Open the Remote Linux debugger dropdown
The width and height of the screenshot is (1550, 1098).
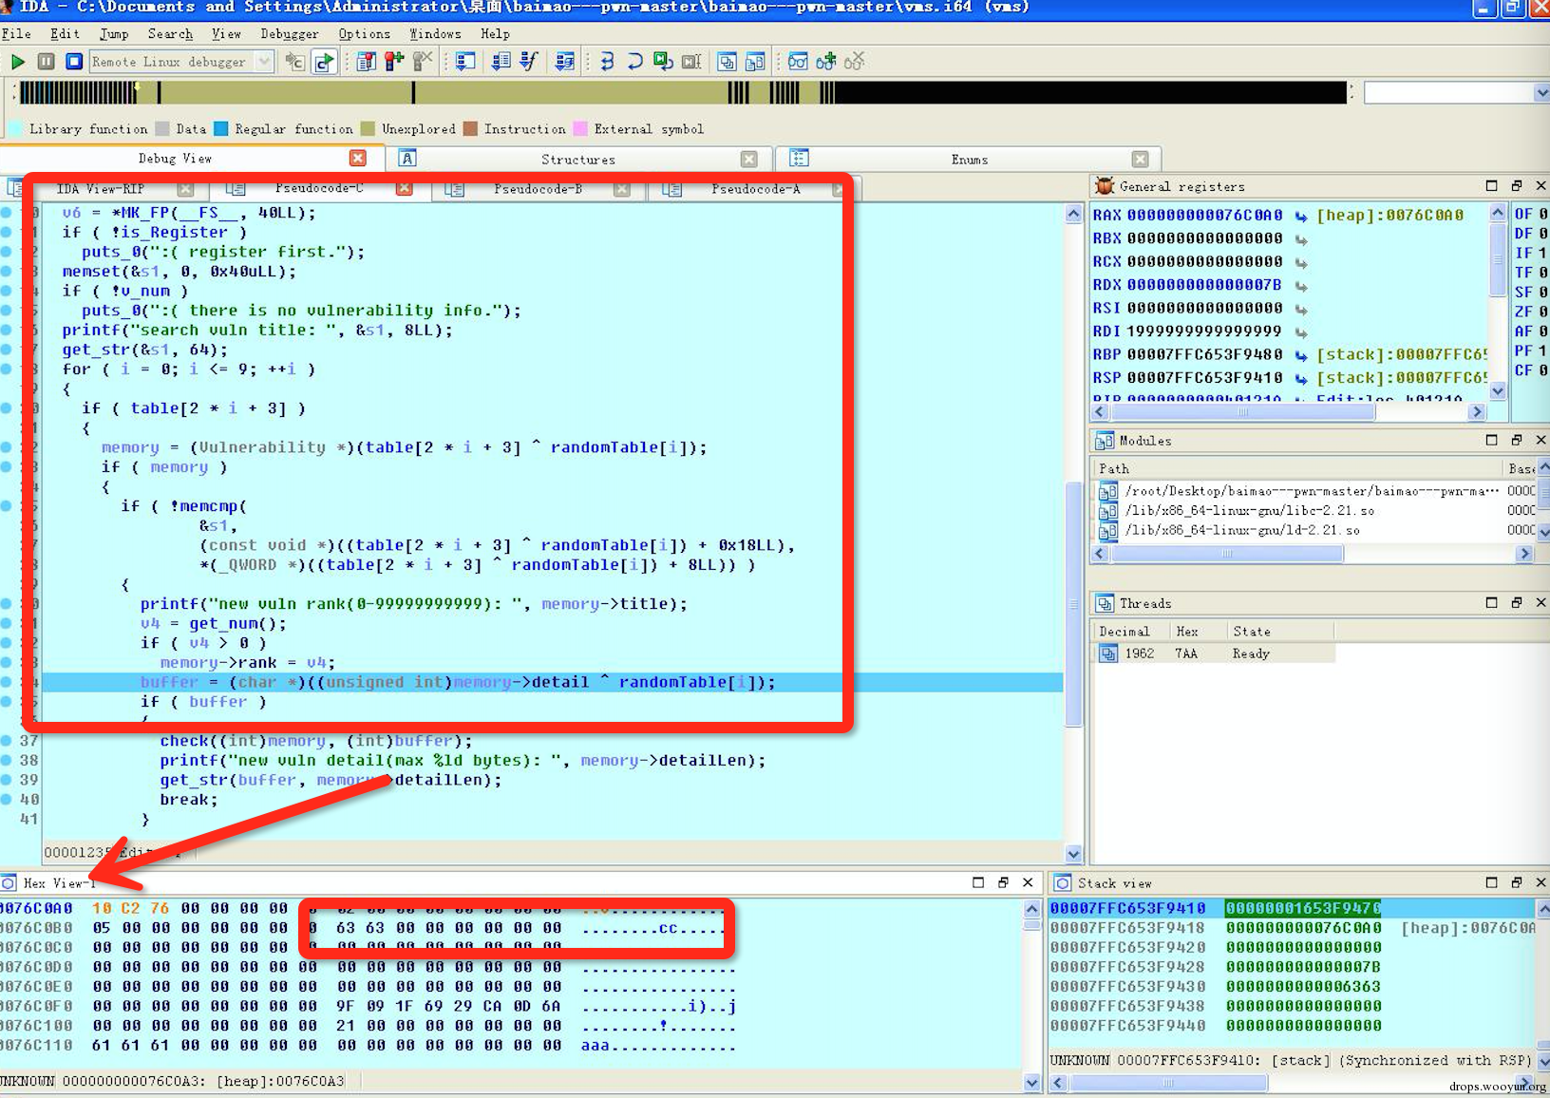click(264, 62)
